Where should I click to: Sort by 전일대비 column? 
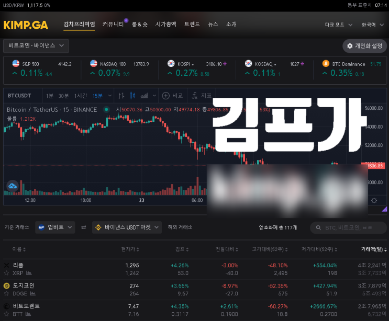(x=227, y=249)
